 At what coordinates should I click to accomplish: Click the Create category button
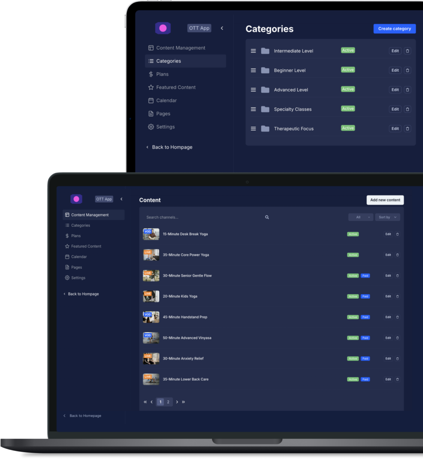[x=394, y=29]
